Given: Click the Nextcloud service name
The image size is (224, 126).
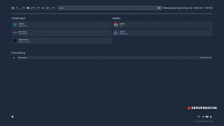Looking at the screenshot, I should pos(22,32).
